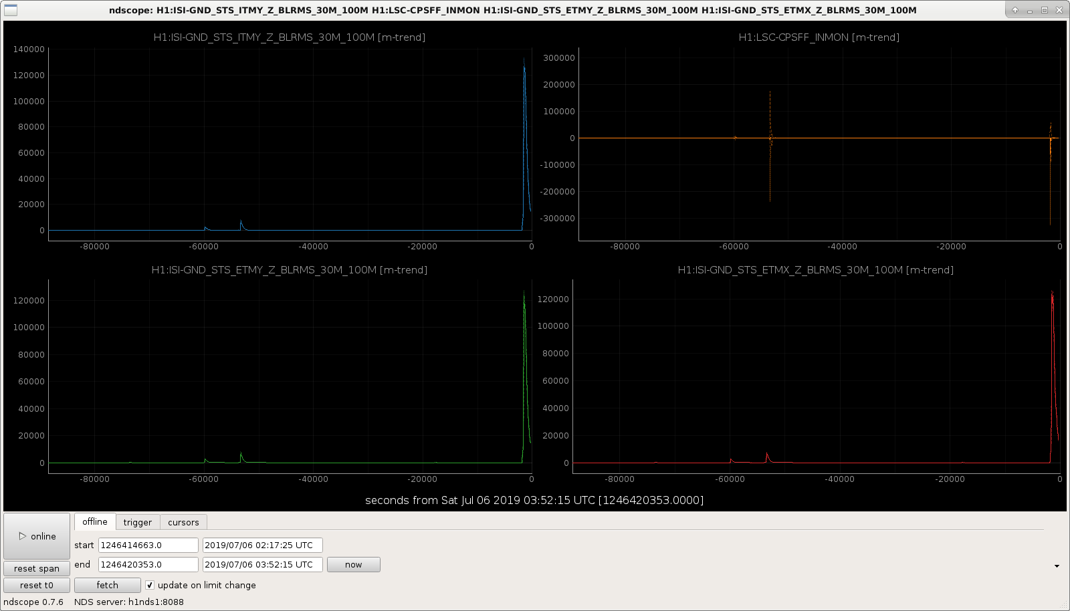The height and width of the screenshot is (611, 1070).
Task: Select the offline tab
Action: [x=95, y=521]
